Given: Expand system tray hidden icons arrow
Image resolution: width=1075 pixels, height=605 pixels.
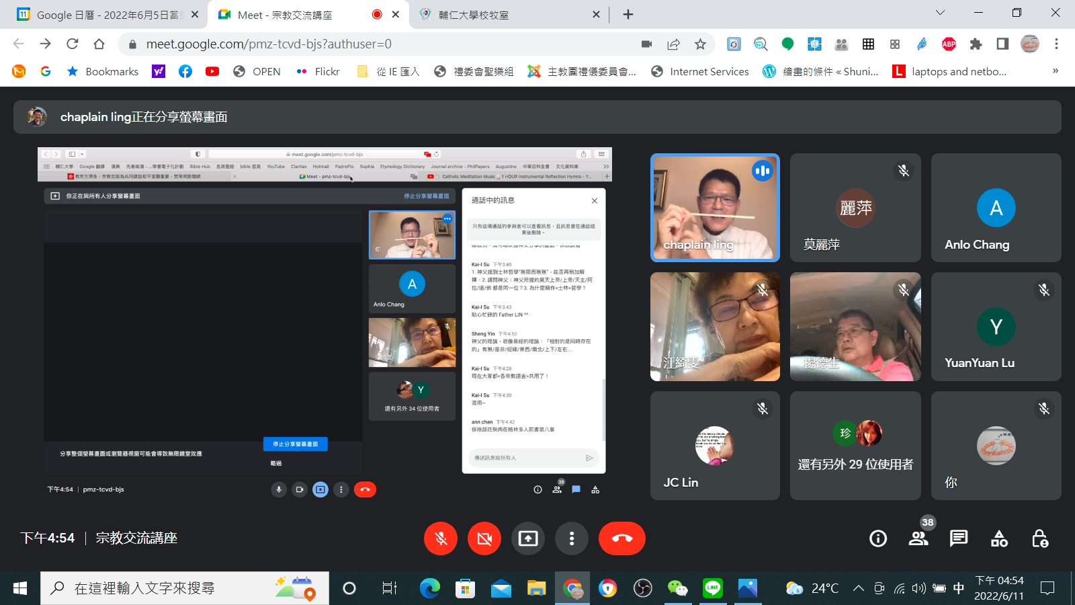Looking at the screenshot, I should [858, 588].
